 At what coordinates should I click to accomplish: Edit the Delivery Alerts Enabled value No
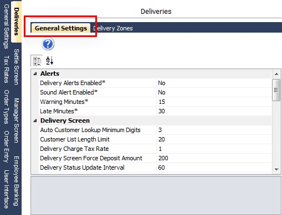214,83
